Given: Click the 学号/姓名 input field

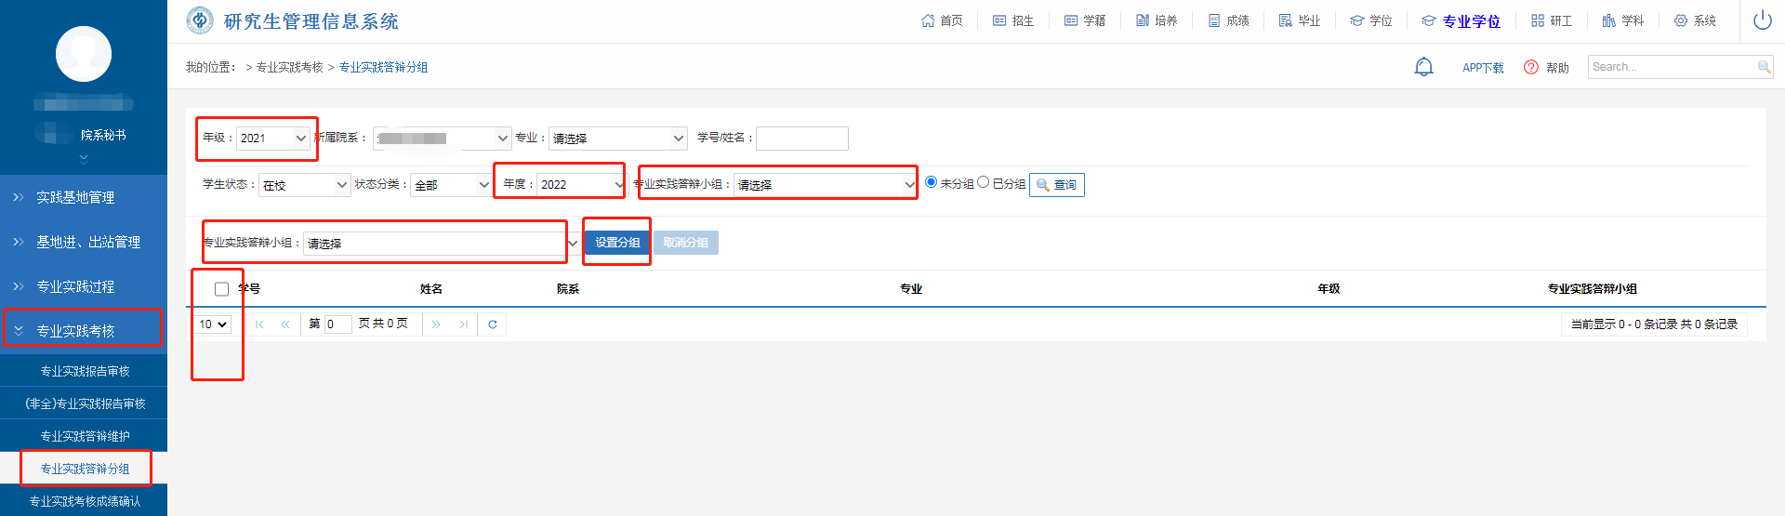Looking at the screenshot, I should pos(801,139).
